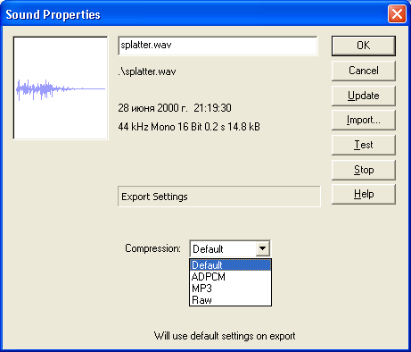Choose ADPCM compression from the list
This screenshot has width=411, height=352.
(231, 277)
